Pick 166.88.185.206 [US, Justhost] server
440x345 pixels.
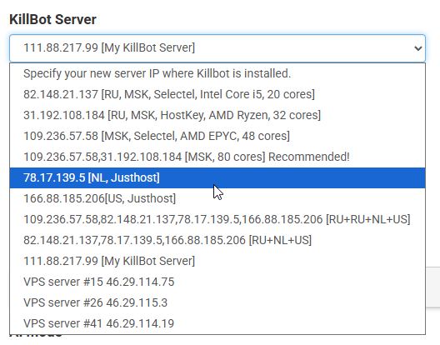tap(217, 198)
